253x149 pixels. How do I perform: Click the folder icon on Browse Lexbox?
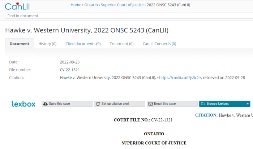click(203, 104)
